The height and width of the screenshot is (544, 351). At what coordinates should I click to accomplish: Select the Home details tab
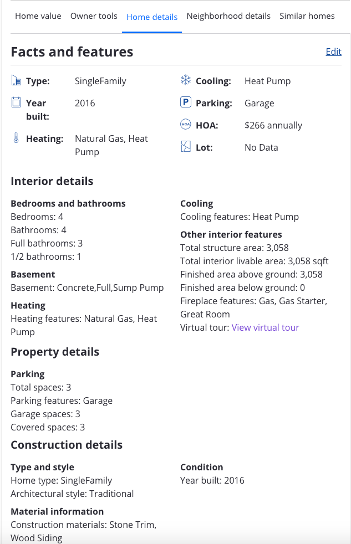[x=152, y=17]
